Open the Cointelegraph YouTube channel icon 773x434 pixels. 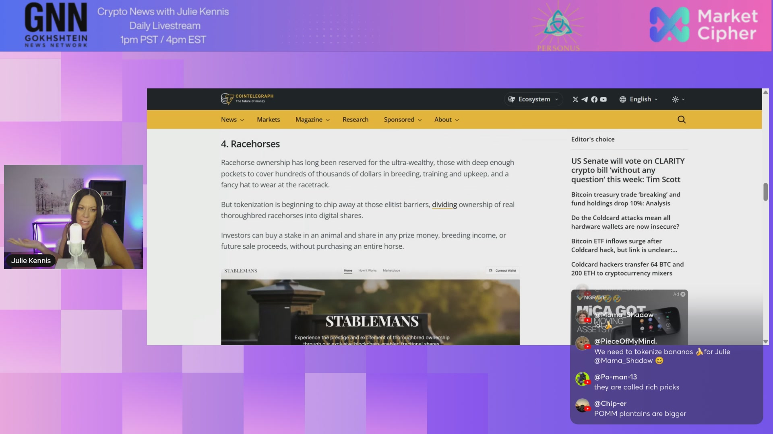(x=604, y=99)
